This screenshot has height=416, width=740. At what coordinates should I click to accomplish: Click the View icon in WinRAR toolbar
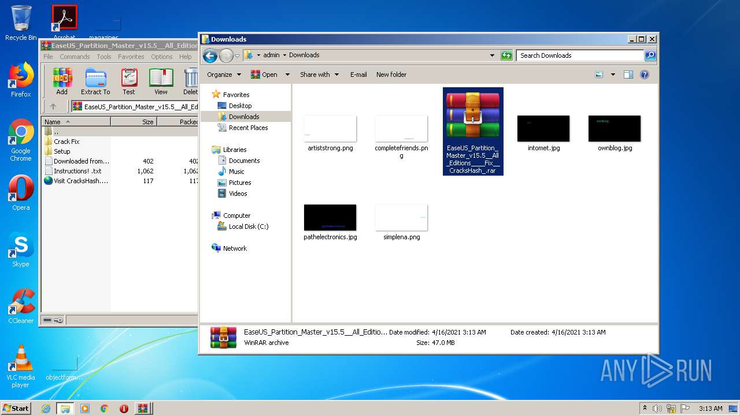[x=161, y=81]
